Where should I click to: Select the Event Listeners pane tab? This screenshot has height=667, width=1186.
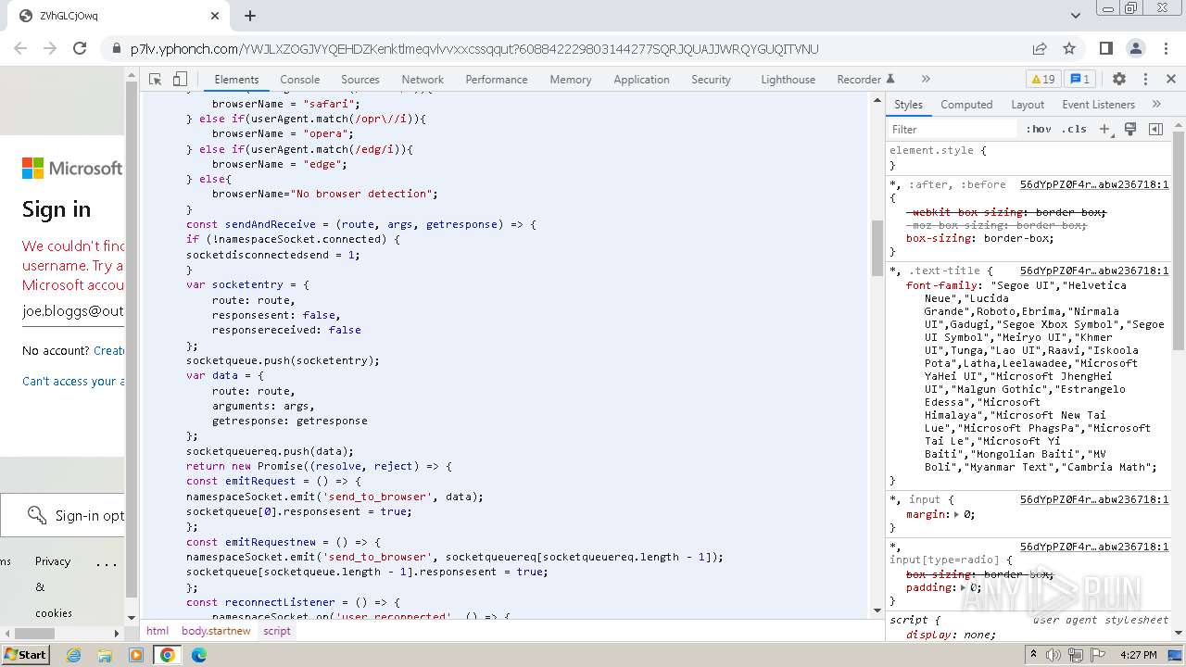tap(1098, 105)
